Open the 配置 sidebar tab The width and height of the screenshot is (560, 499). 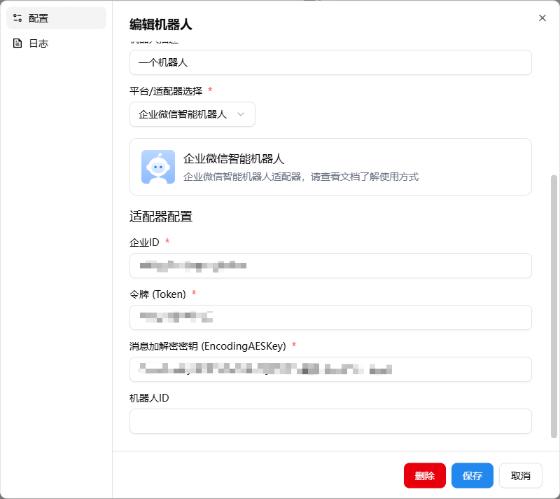click(x=57, y=18)
